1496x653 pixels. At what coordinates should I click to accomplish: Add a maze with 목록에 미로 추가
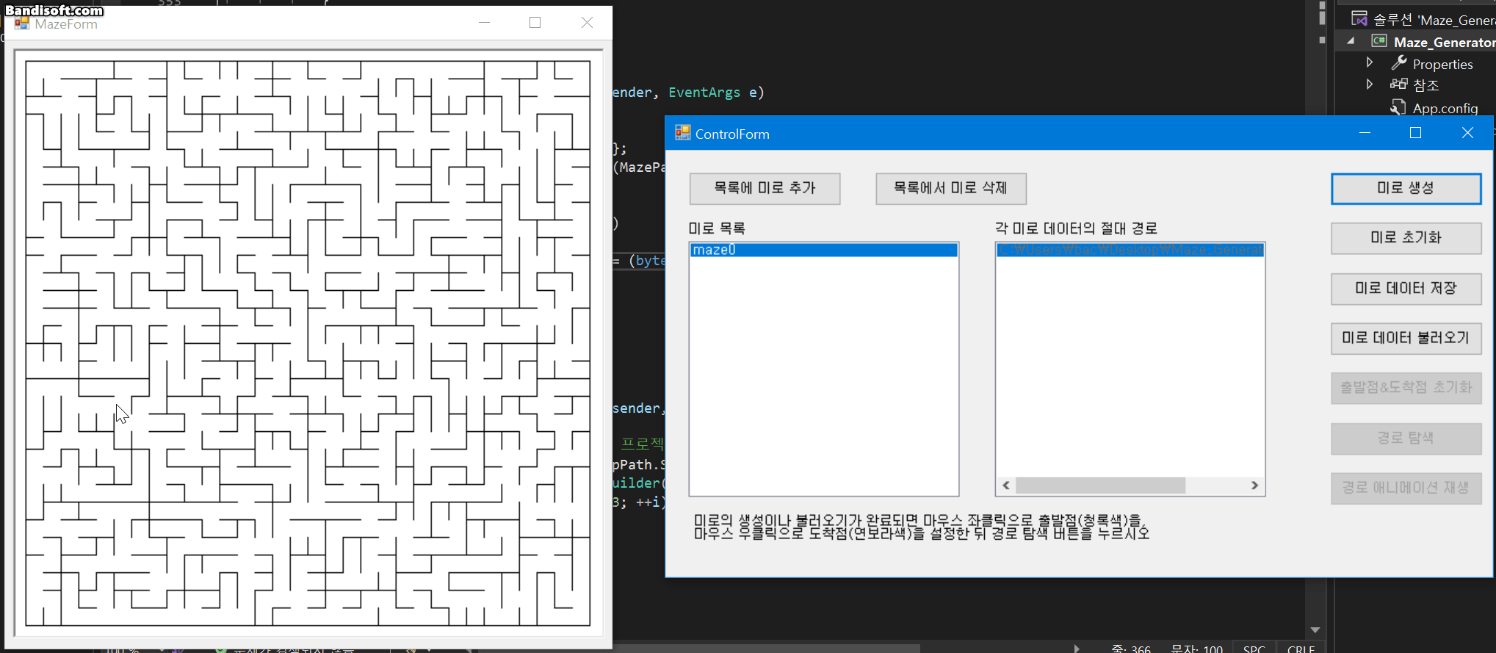(765, 189)
